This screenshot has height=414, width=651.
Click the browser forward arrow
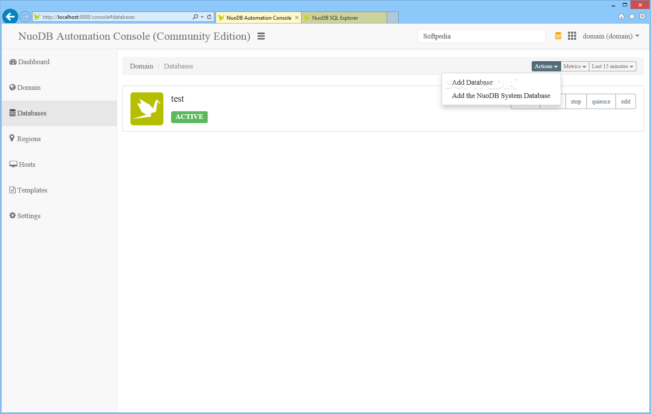click(x=25, y=17)
